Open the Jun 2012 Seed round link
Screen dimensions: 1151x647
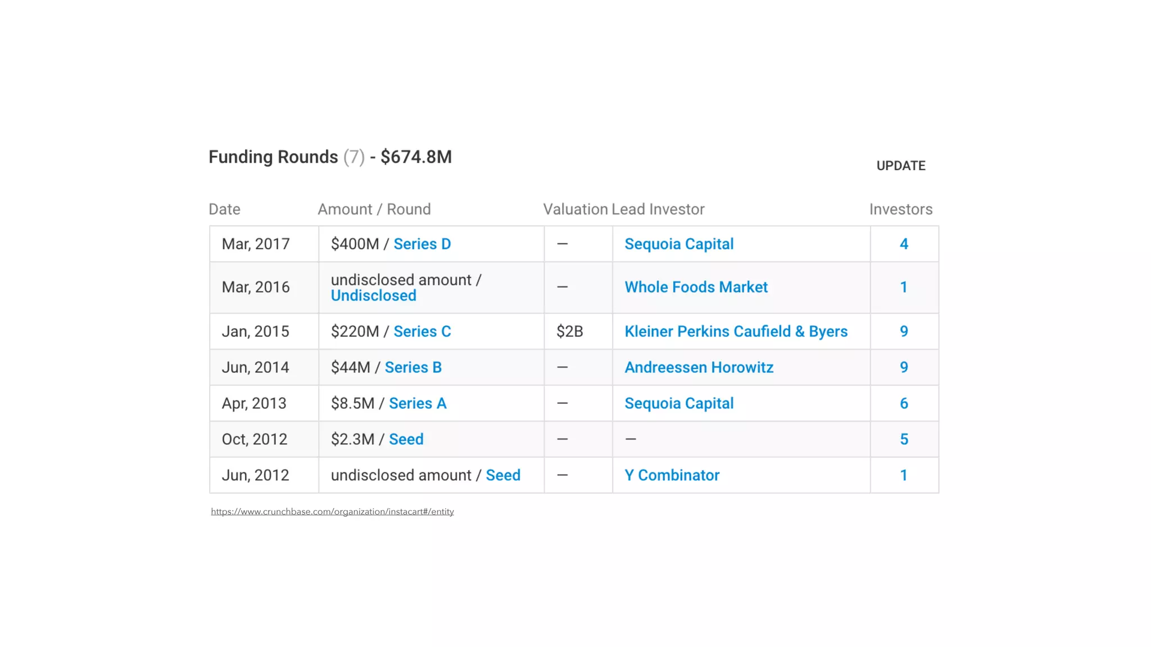click(x=502, y=475)
